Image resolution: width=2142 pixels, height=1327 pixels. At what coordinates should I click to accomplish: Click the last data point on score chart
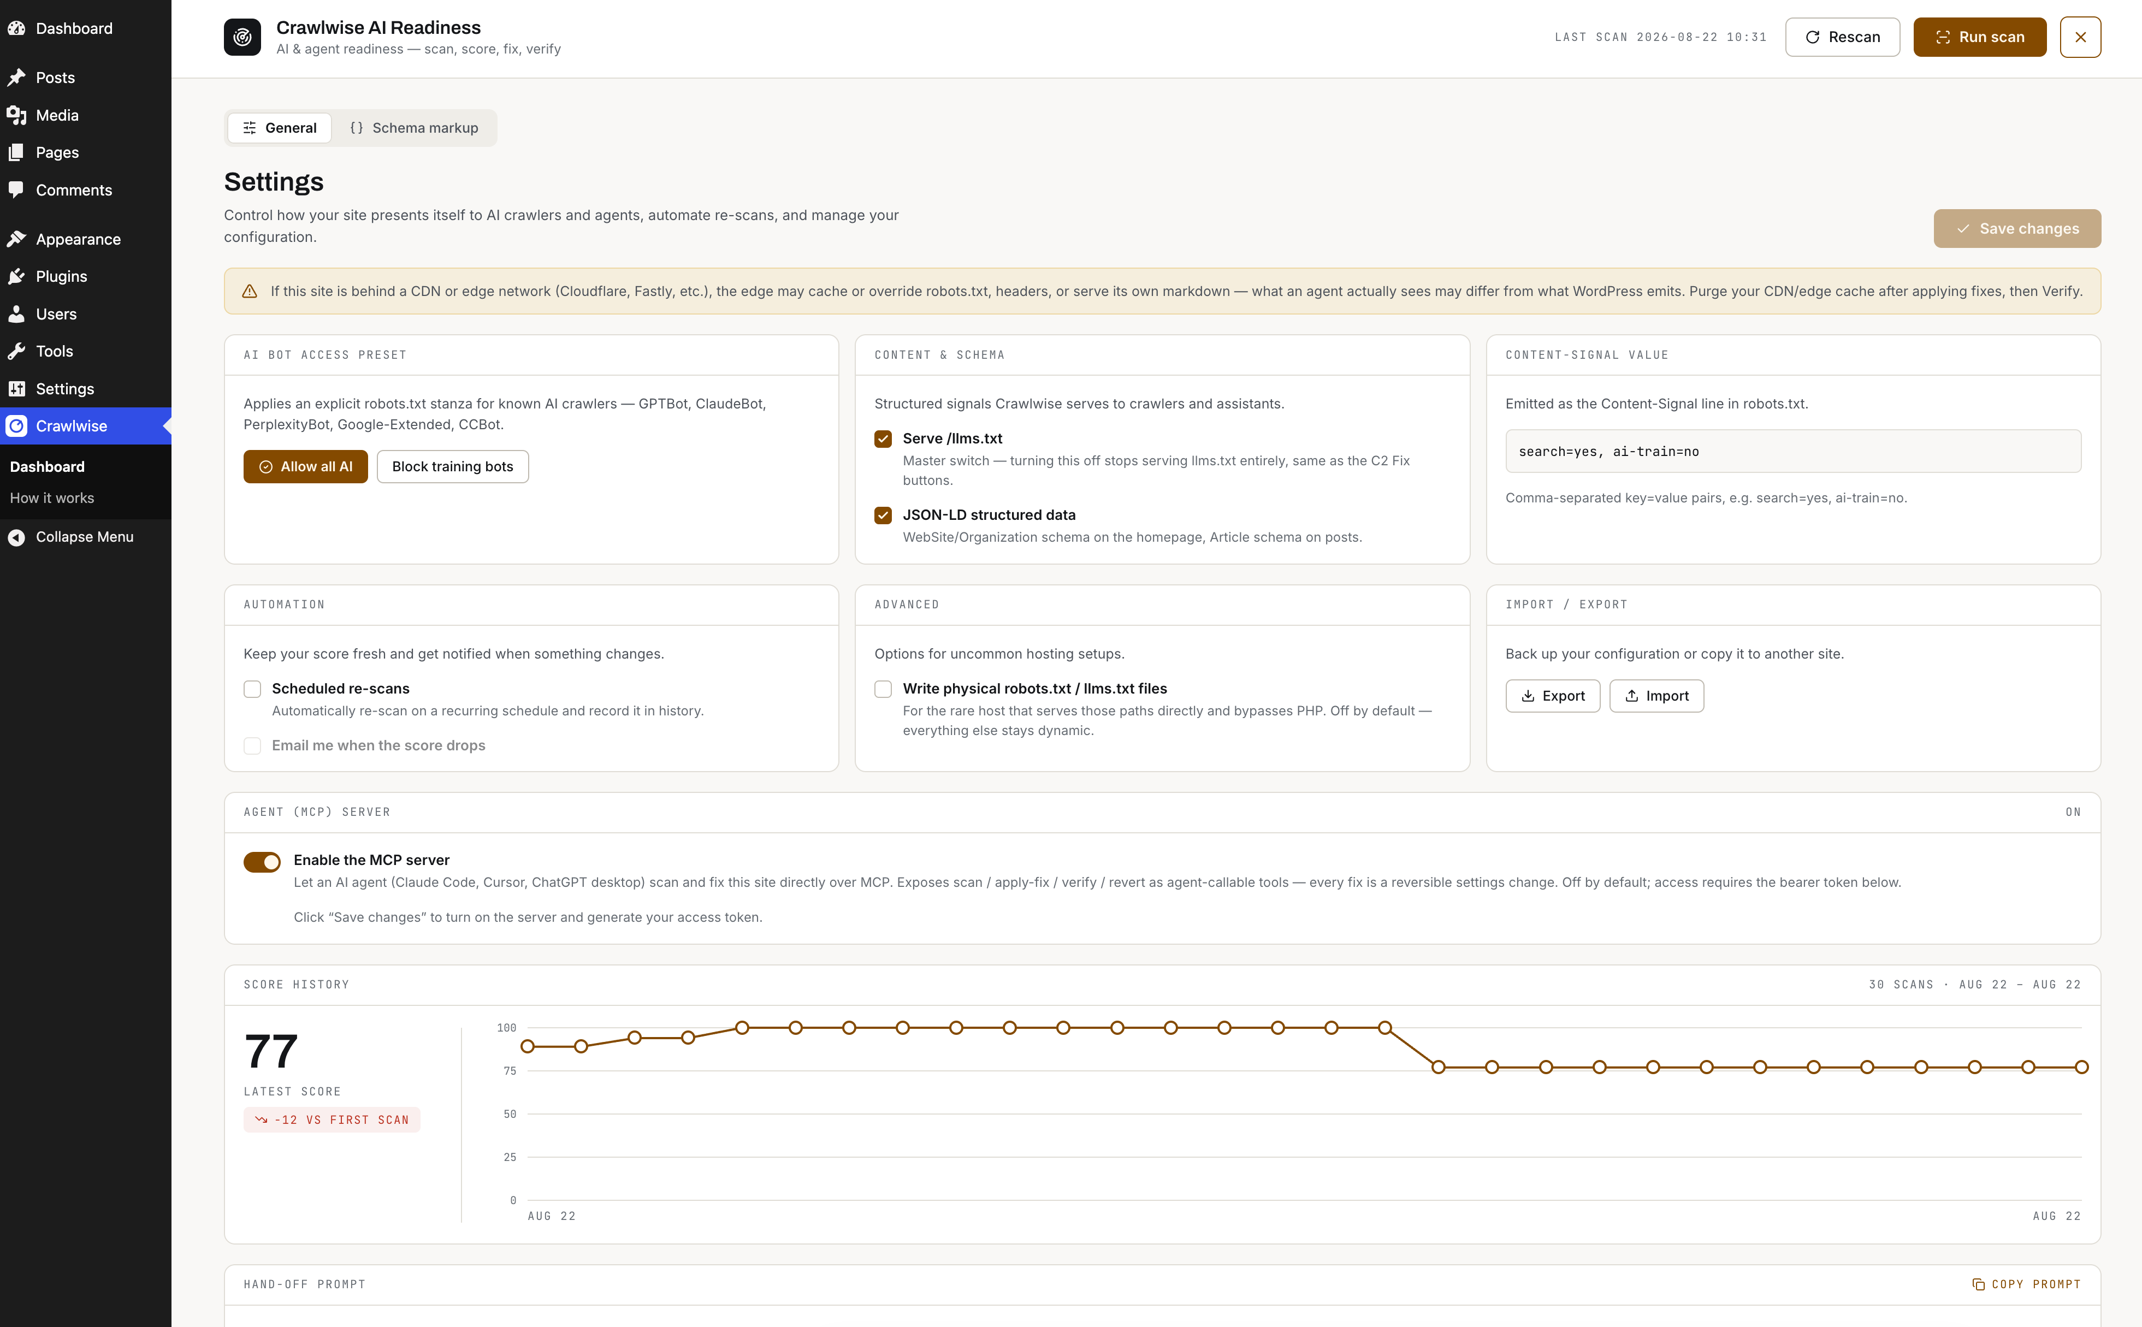pyautogui.click(x=2081, y=1067)
